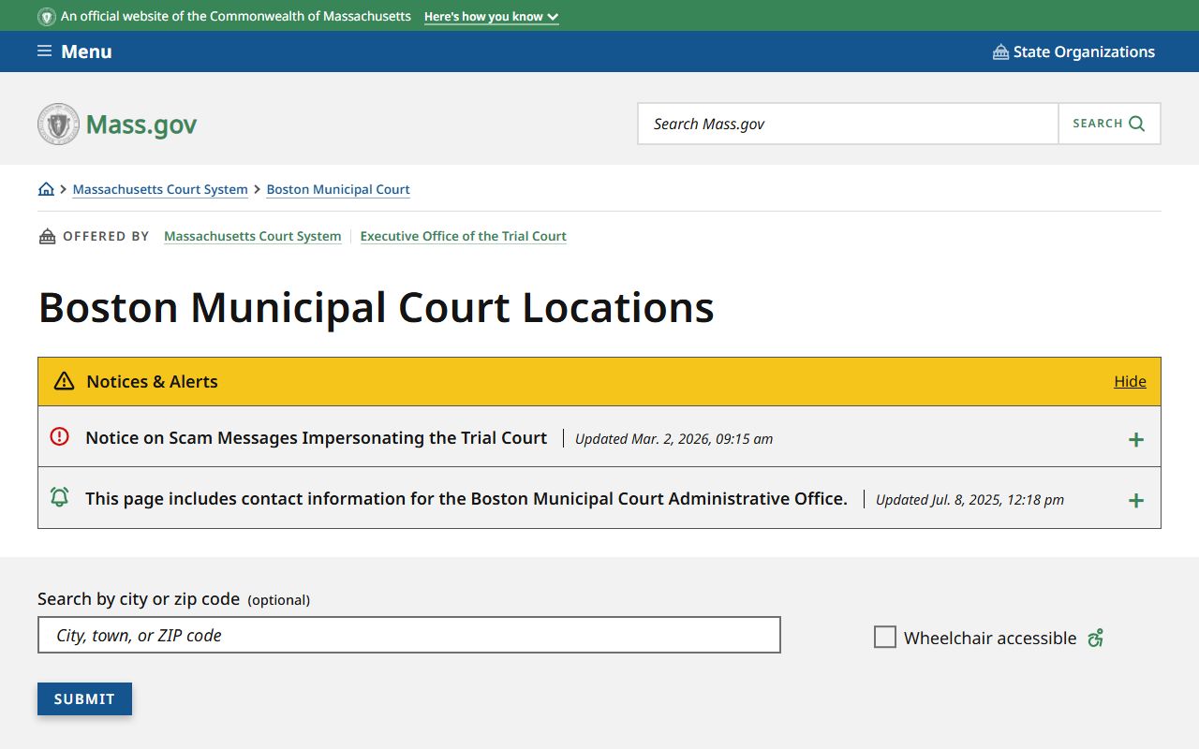1199x749 pixels.
Task: Click the Wheelchair accessible label text
Action: click(990, 638)
